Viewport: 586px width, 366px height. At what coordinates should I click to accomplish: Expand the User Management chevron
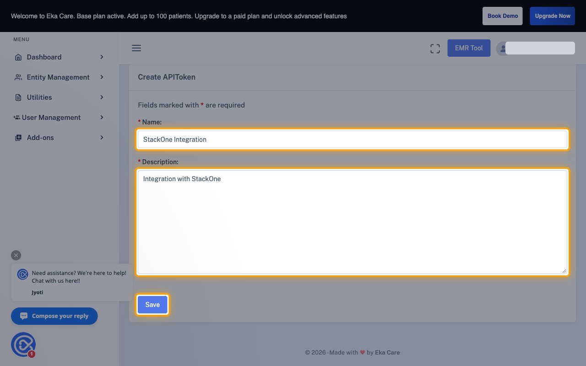(102, 118)
